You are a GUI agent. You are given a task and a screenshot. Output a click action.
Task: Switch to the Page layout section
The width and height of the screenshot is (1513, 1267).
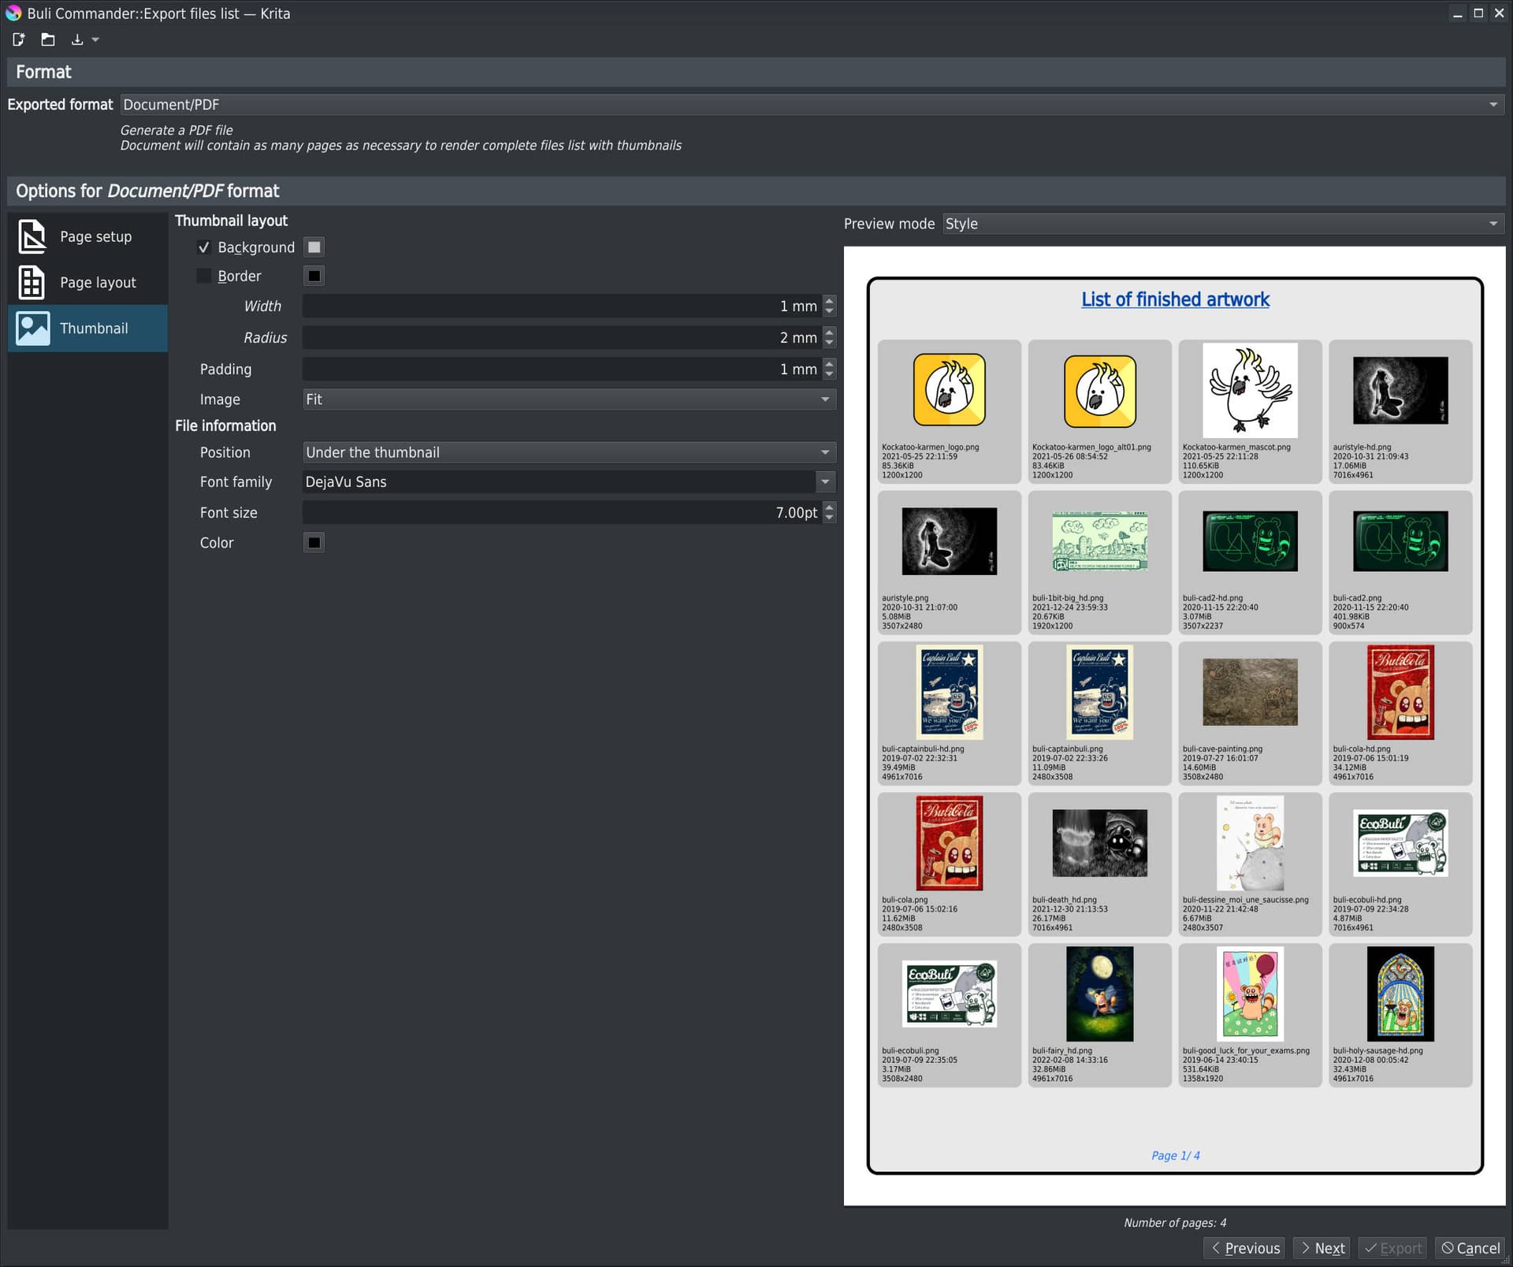(87, 282)
